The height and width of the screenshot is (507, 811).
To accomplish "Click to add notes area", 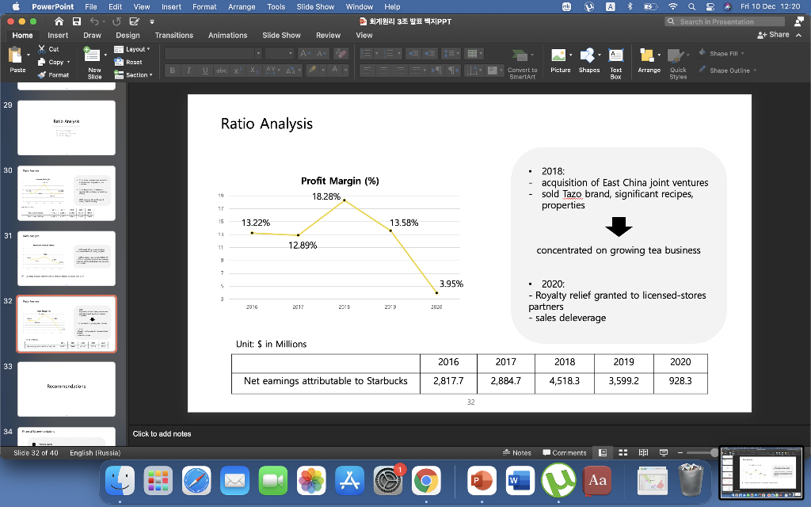I will pyautogui.click(x=162, y=433).
